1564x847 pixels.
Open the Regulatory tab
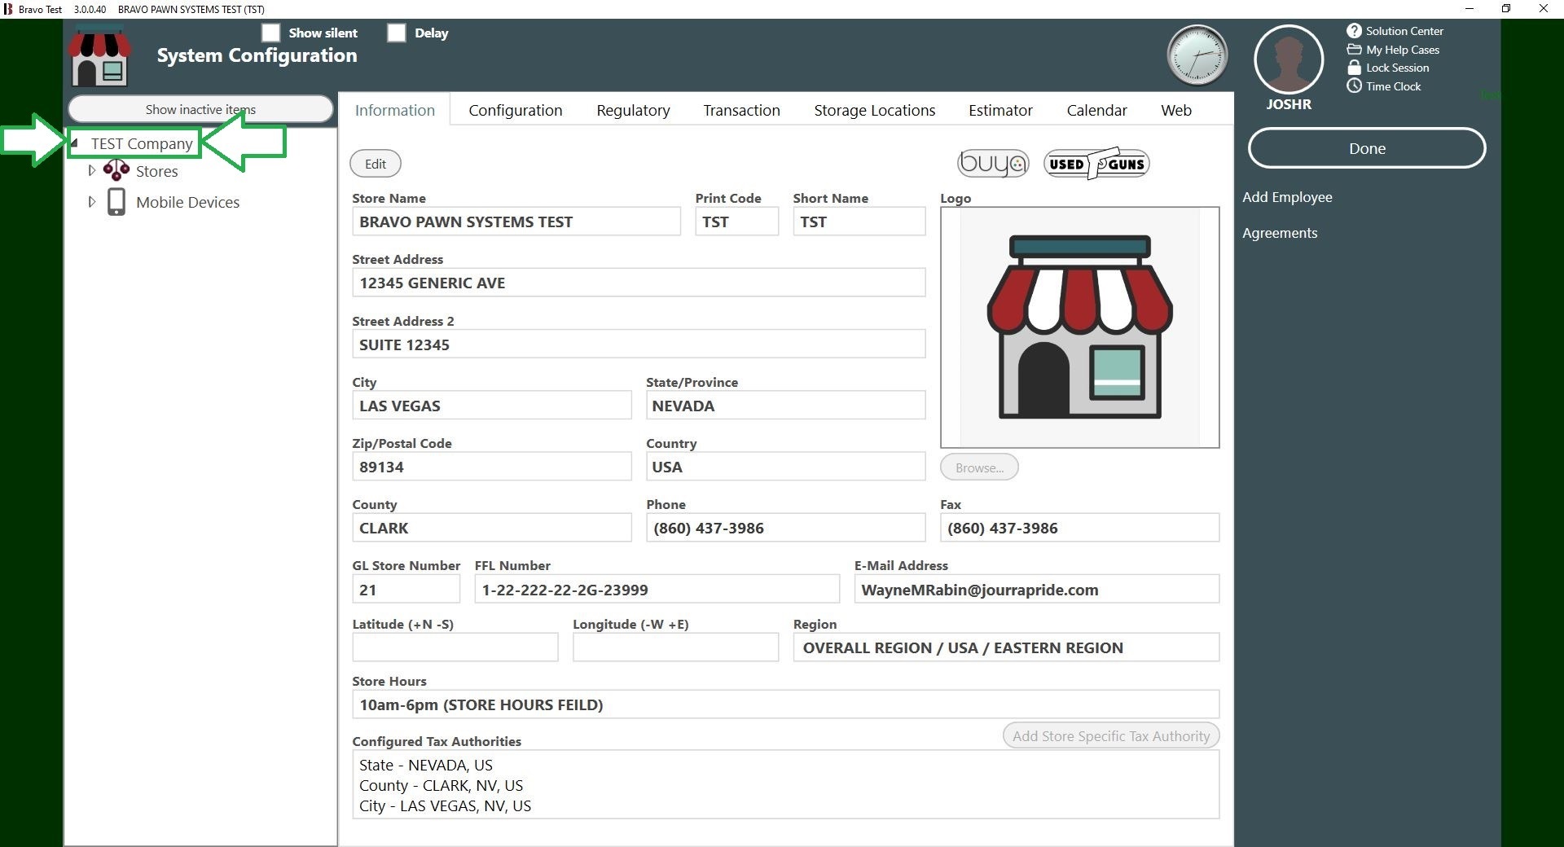coord(633,110)
